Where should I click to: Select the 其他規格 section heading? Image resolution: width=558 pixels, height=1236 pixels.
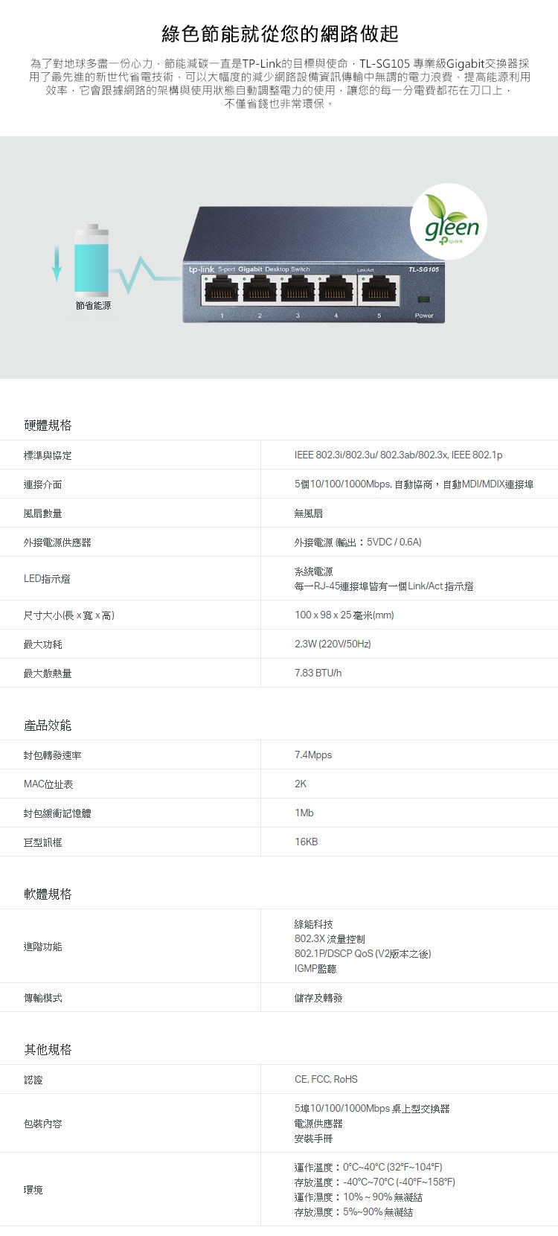[x=48, y=1049]
